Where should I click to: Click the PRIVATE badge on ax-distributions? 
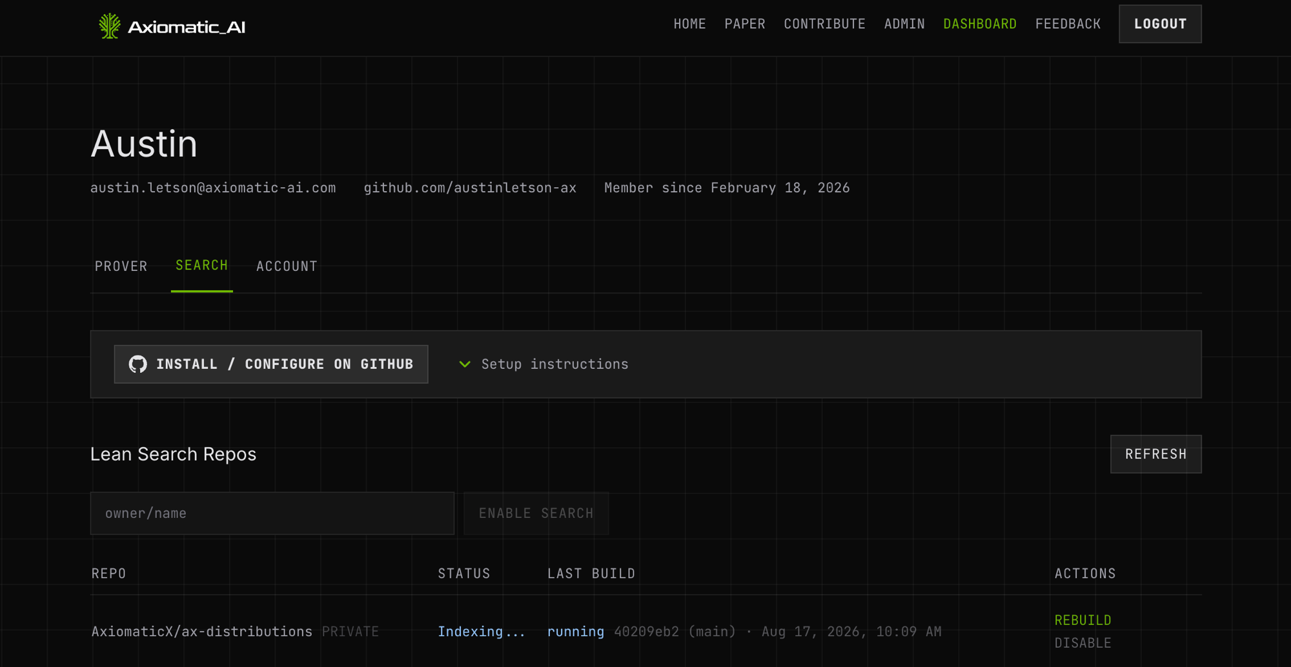click(351, 632)
